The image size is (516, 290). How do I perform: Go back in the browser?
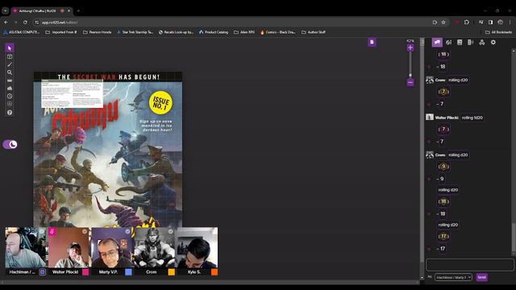coord(6,23)
